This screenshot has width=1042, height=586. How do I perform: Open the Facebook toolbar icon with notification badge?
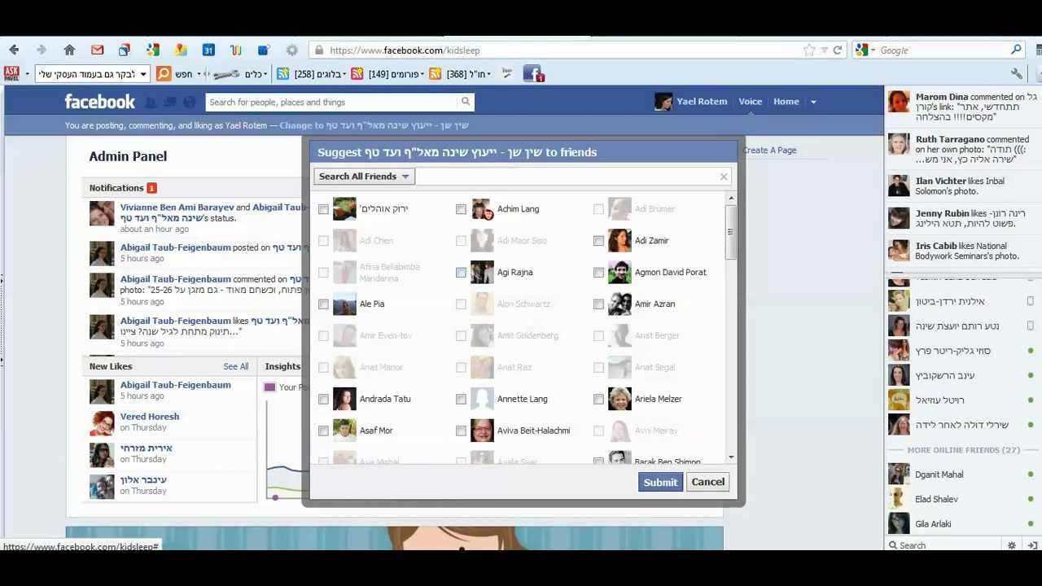533,74
